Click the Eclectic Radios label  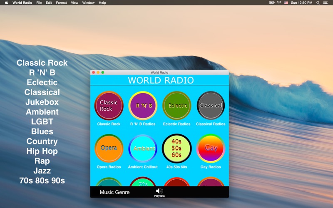176,124
